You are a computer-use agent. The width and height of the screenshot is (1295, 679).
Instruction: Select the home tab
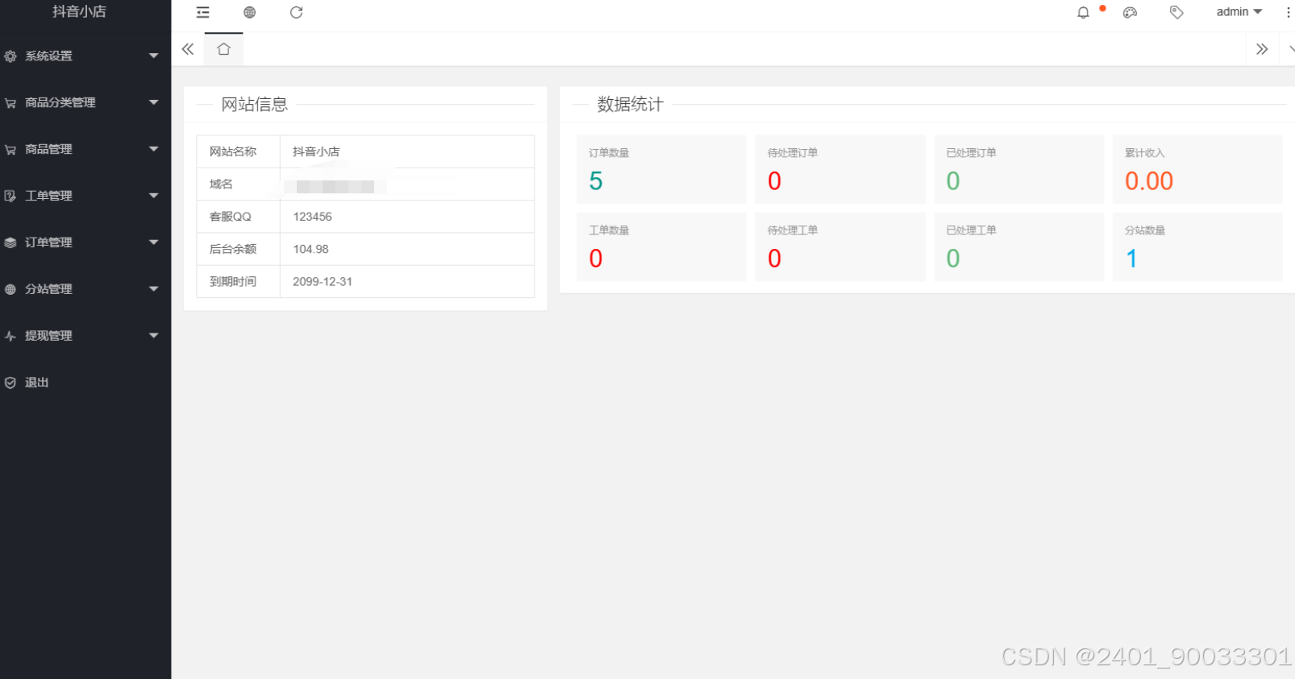pyautogui.click(x=224, y=49)
